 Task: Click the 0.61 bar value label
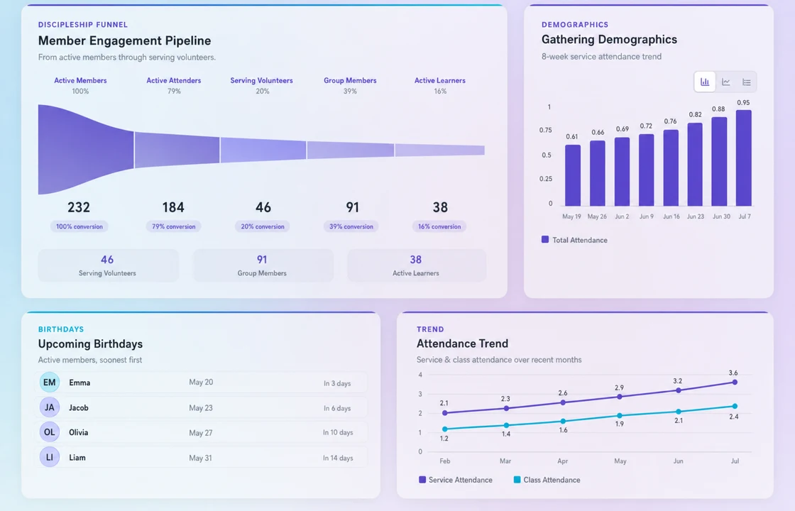pos(572,136)
